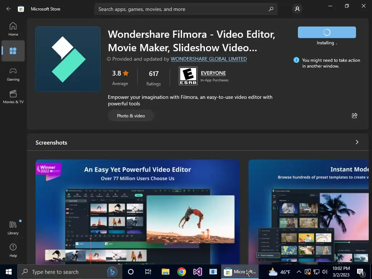Open Home in the sidebar

[x=13, y=29]
